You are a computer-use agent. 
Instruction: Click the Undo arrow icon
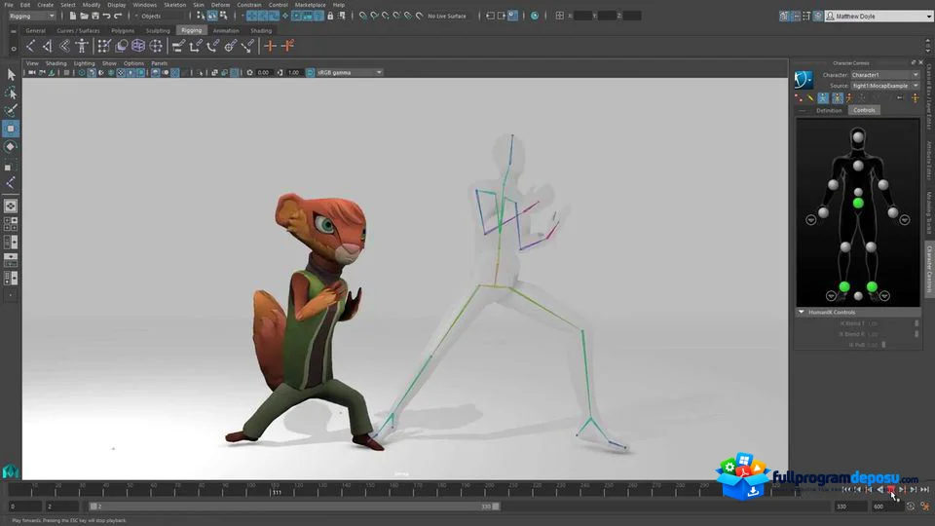click(x=107, y=16)
